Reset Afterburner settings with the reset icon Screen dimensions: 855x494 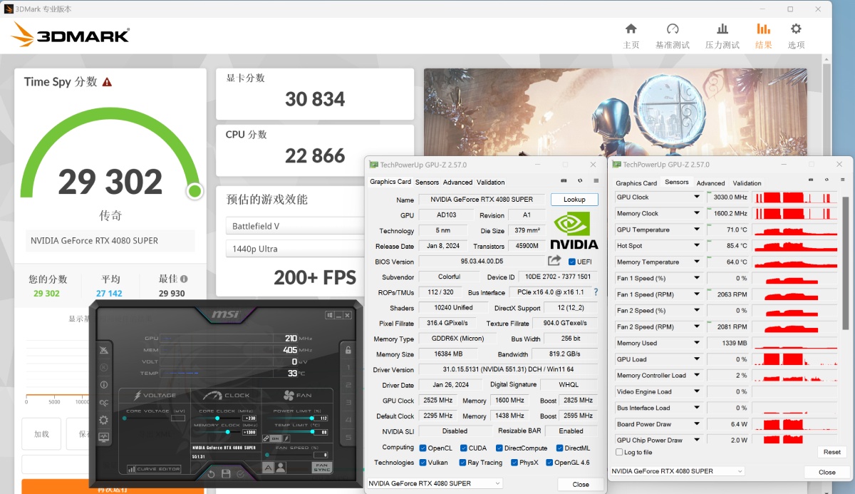click(x=212, y=474)
